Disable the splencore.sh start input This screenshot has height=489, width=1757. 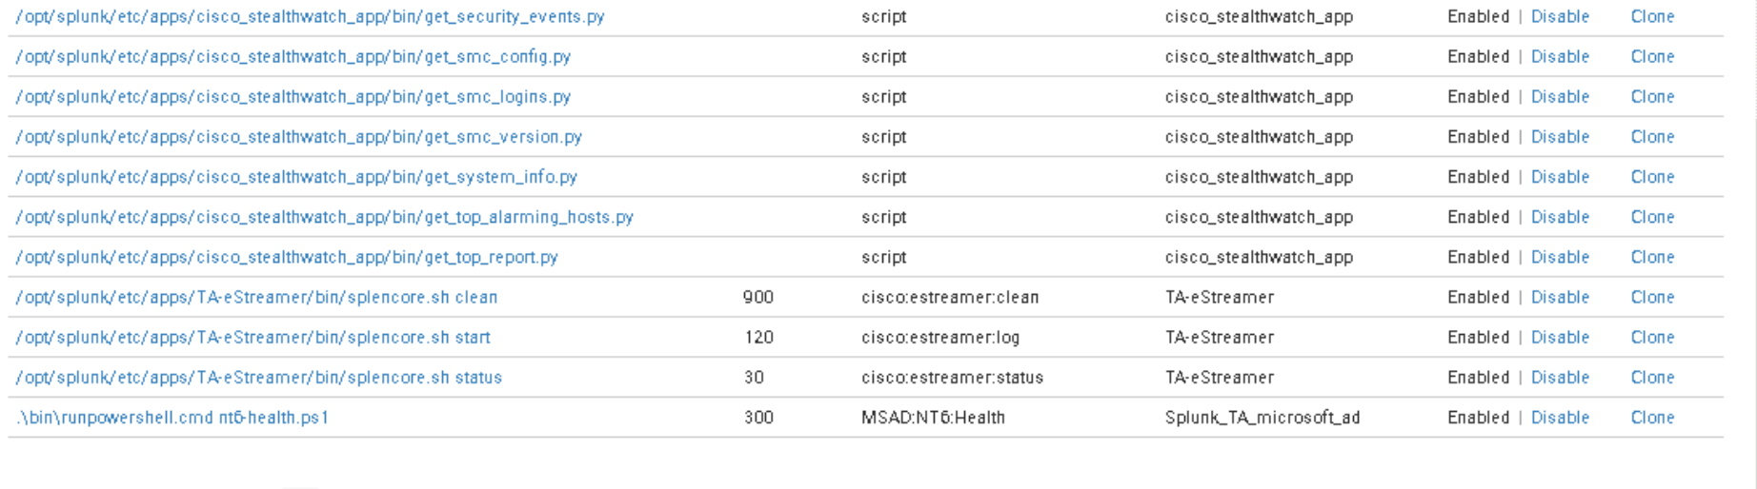1560,338
